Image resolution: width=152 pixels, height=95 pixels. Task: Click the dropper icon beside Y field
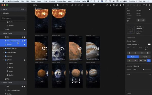[x=149, y=10]
